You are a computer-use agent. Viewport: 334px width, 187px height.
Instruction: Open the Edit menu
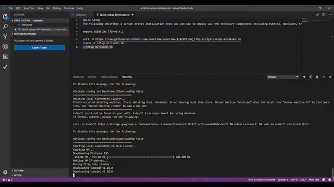(x=18, y=8)
